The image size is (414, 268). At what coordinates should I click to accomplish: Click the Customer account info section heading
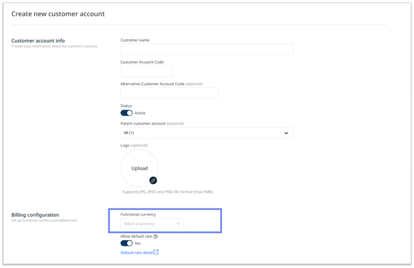coord(38,41)
